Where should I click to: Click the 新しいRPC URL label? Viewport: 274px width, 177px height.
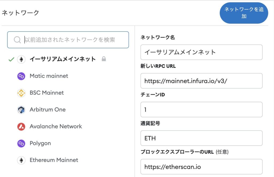click(x=158, y=66)
